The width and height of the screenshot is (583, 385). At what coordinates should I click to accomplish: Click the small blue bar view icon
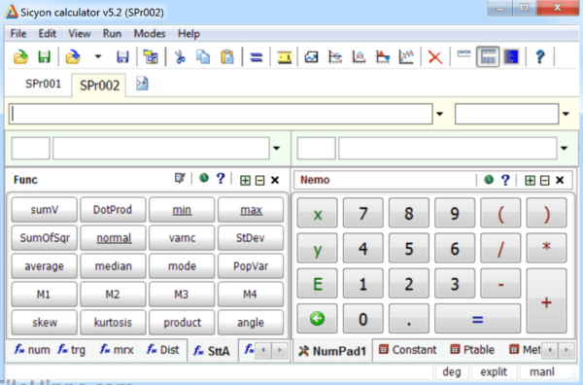[463, 54]
